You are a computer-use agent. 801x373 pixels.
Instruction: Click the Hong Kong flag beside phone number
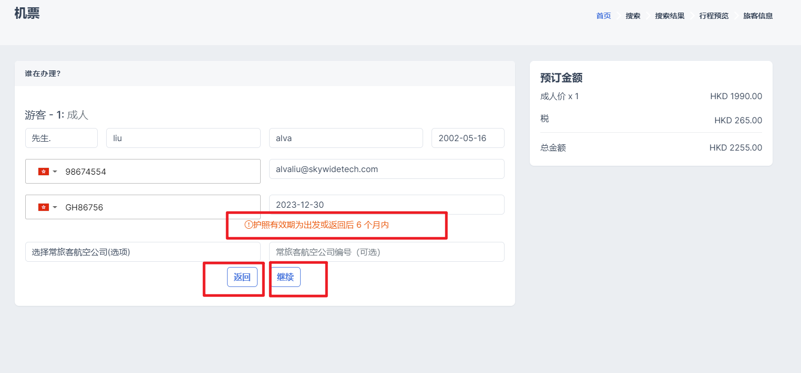44,172
